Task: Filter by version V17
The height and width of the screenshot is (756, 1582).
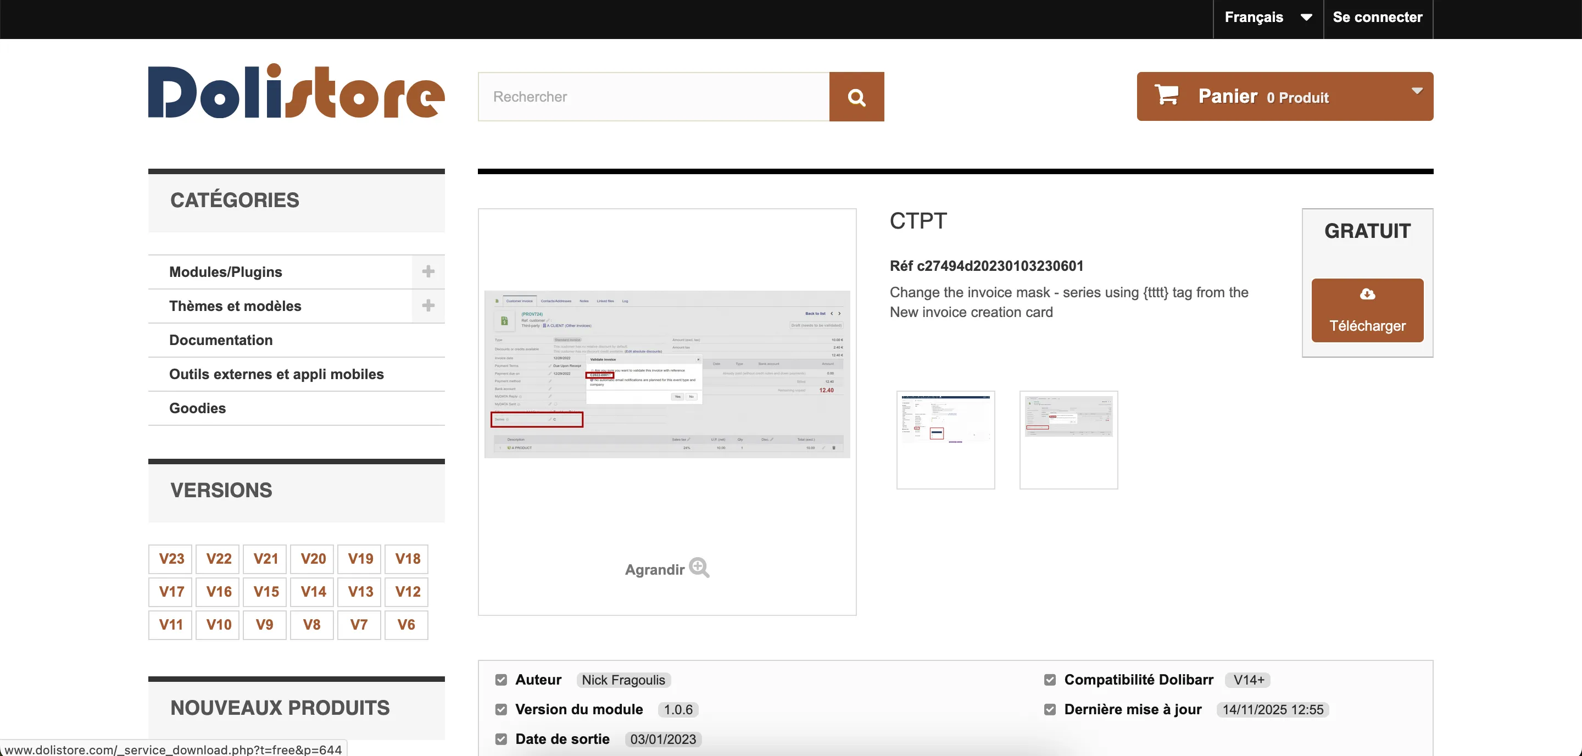Action: point(171,592)
